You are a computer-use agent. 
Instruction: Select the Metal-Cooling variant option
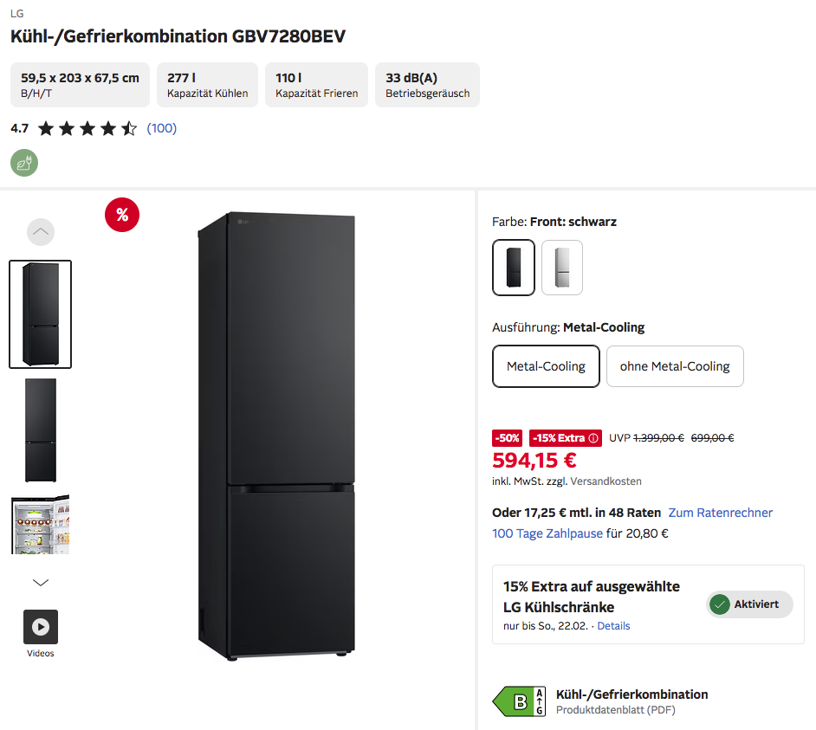pos(546,366)
